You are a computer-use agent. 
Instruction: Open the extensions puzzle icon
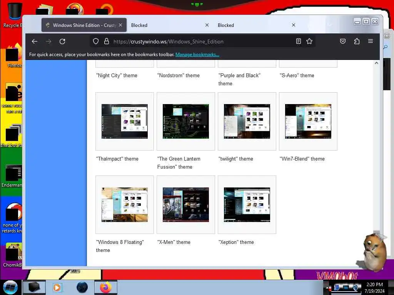pyautogui.click(x=357, y=41)
